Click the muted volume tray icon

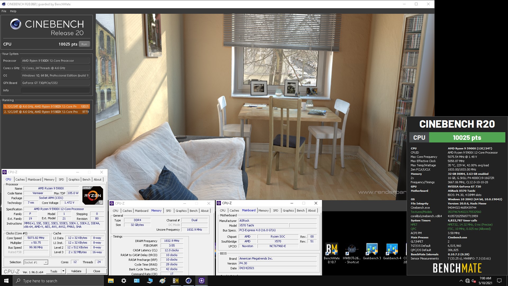coord(474,281)
